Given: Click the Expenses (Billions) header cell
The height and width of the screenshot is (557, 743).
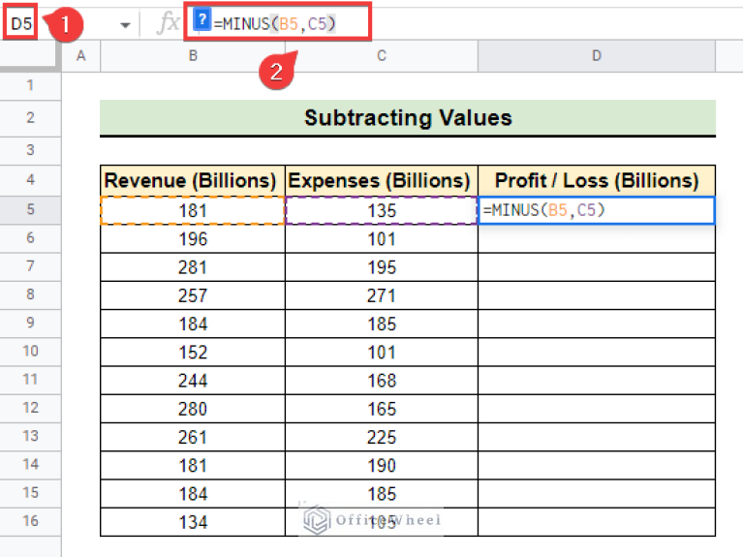Looking at the screenshot, I should click(381, 180).
